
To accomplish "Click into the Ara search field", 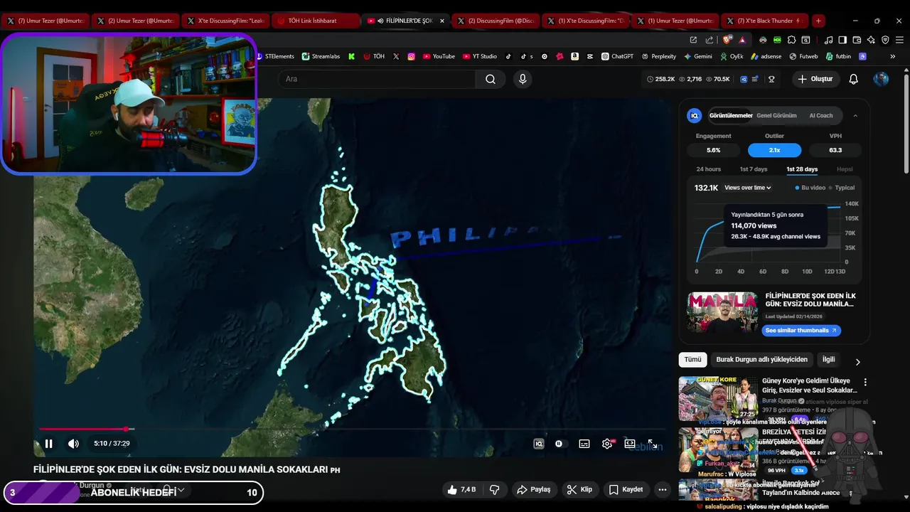I will pyautogui.click(x=377, y=79).
